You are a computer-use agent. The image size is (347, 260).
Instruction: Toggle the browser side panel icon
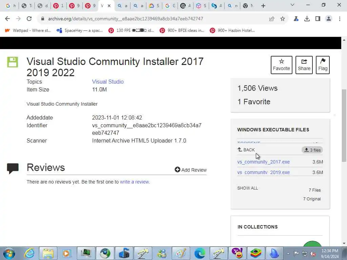tap(318, 19)
